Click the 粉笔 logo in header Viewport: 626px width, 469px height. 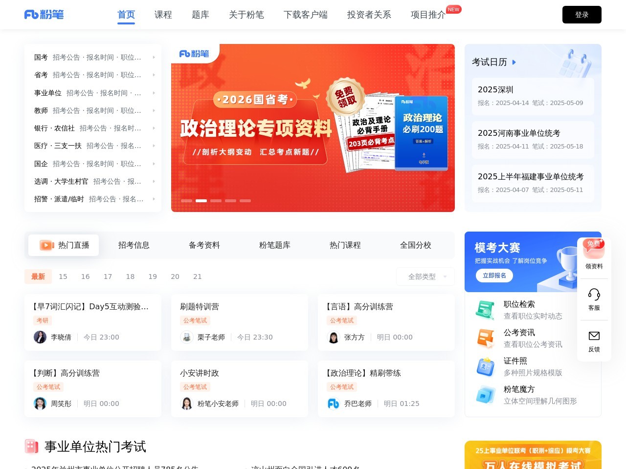(44, 15)
